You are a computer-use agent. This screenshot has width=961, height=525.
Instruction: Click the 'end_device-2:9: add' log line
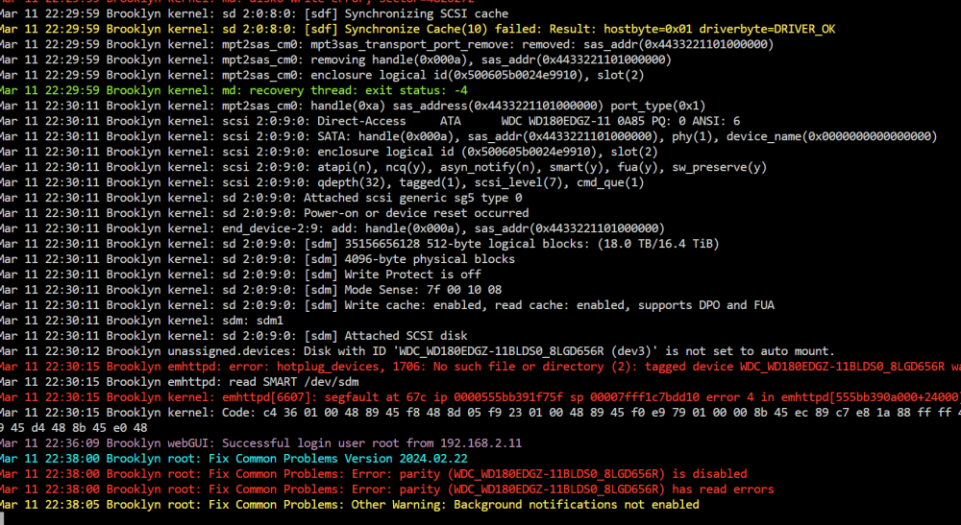(333, 227)
